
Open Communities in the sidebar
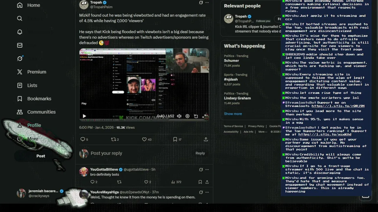point(36,112)
